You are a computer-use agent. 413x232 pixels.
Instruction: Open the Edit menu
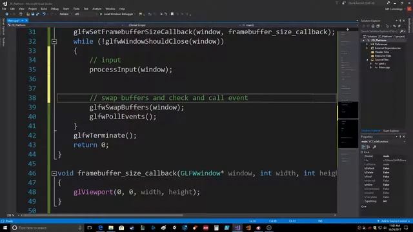click(x=12, y=8)
